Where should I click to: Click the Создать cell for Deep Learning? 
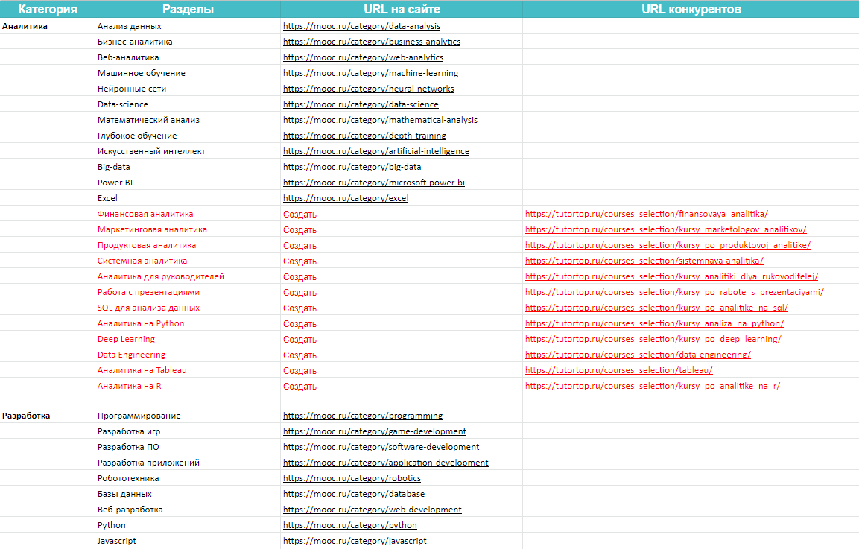click(299, 339)
